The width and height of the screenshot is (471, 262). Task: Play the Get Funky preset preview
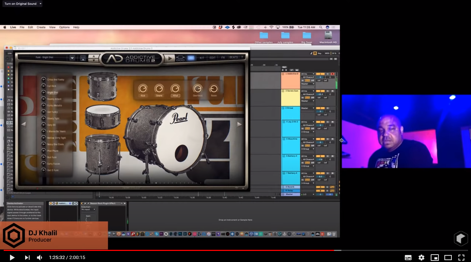coord(44,112)
